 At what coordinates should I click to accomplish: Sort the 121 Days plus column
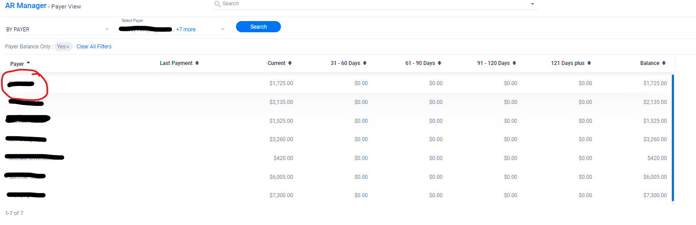[x=589, y=63]
